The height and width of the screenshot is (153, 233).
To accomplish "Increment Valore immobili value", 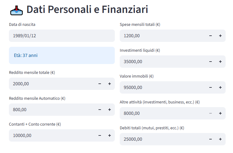I will (220, 87).
